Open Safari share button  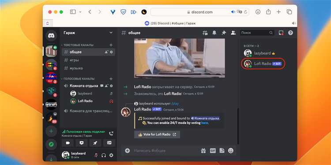tap(268, 12)
